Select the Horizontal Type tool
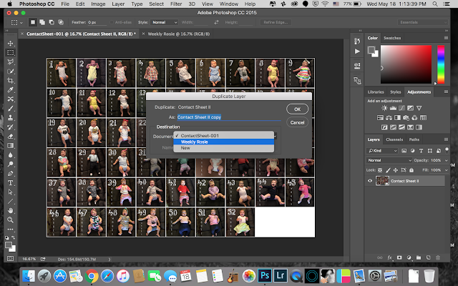Viewport: 458px width, 286px height. (11, 183)
